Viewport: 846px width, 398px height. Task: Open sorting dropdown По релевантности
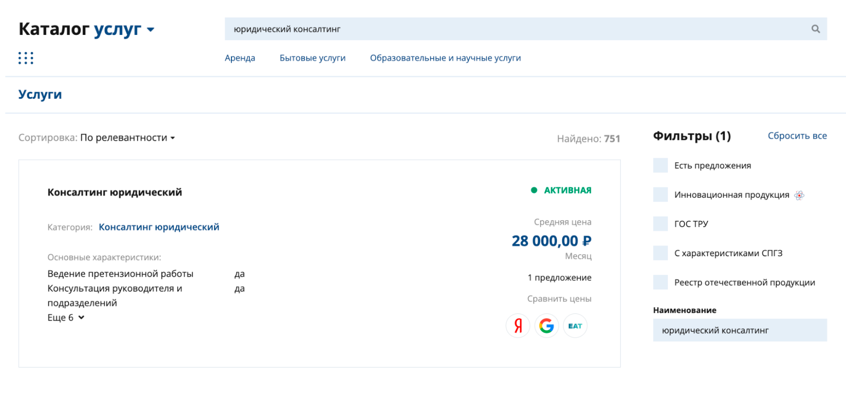pos(128,138)
